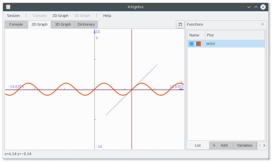The width and height of the screenshot is (273, 163).
Task: Open the Dictionary tab
Action: click(86, 24)
